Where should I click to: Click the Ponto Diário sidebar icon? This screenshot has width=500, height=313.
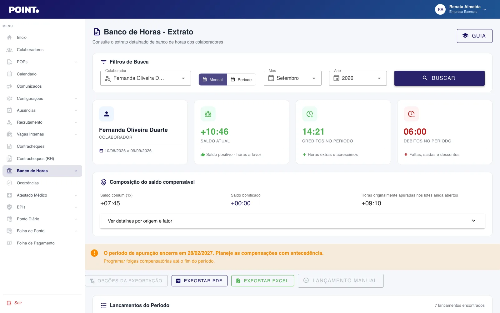tap(9, 219)
